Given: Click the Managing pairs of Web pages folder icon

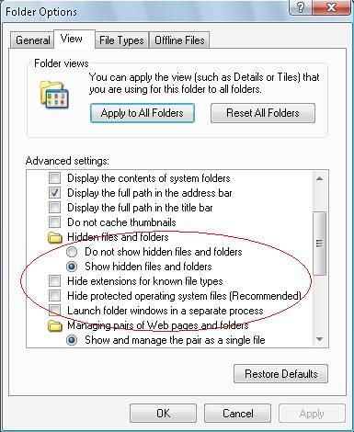Looking at the screenshot, I should 55,325.
